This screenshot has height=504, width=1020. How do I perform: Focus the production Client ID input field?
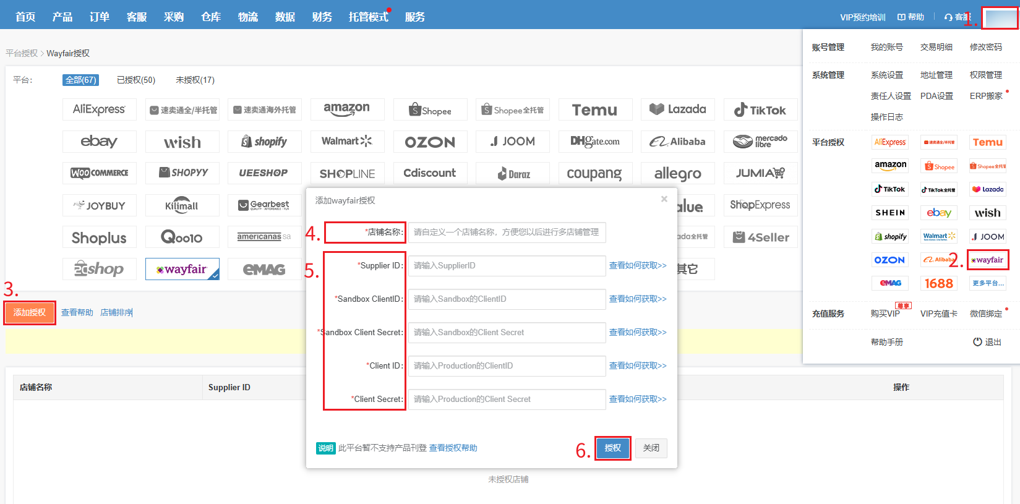tap(507, 366)
